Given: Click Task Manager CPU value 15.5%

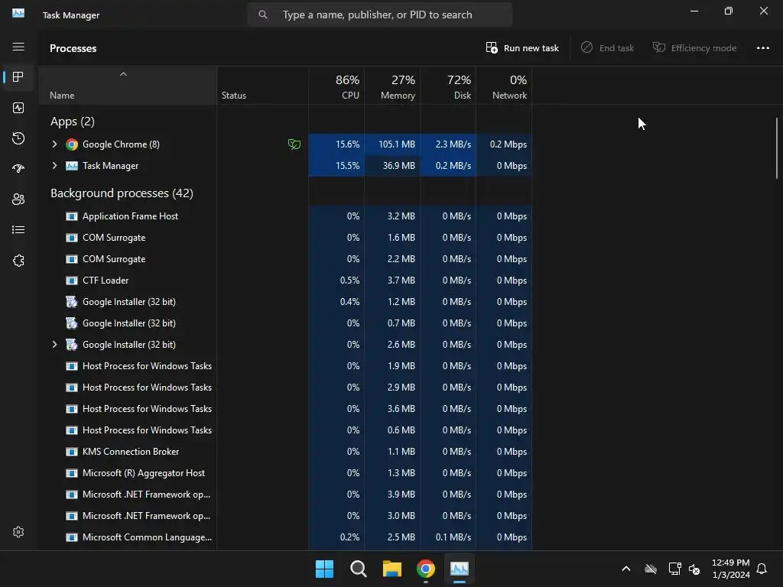Looking at the screenshot, I should pyautogui.click(x=348, y=166).
